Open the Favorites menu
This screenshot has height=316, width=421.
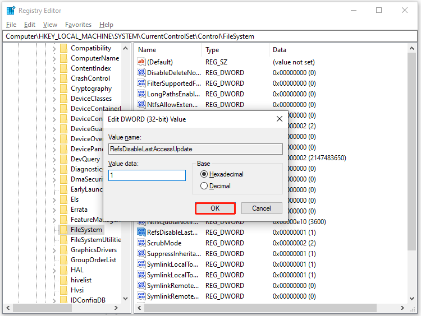pyautogui.click(x=79, y=25)
